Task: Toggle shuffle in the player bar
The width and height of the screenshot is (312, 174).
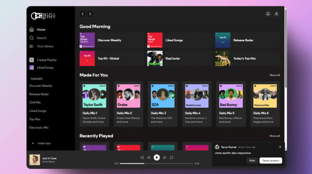Action: tap(142, 157)
